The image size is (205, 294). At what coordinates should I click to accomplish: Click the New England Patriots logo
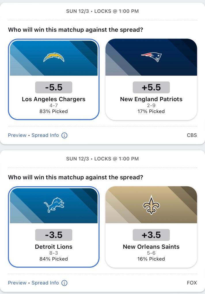151,57
